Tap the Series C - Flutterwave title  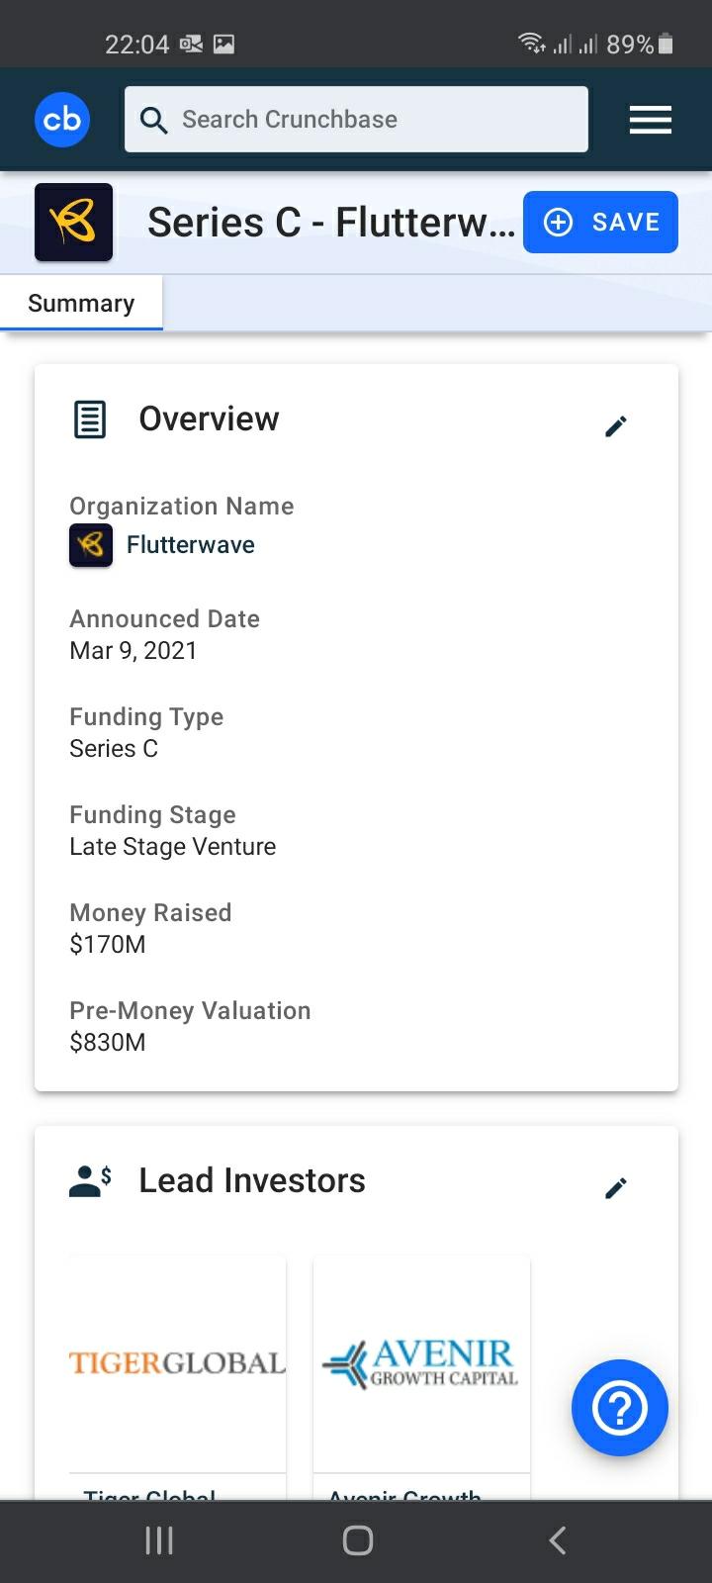point(330,223)
